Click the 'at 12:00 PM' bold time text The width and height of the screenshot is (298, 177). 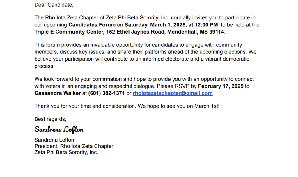[x=203, y=25]
